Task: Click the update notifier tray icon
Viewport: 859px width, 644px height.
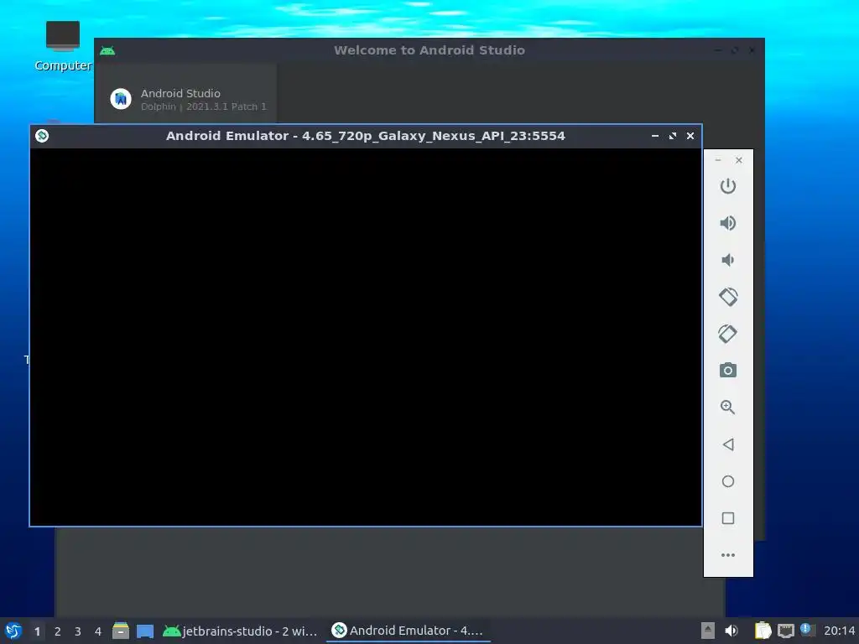Action: point(807,630)
